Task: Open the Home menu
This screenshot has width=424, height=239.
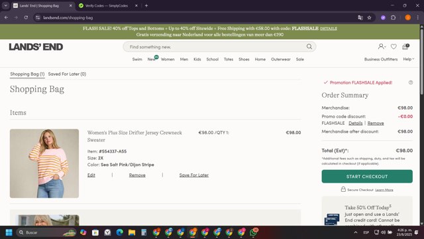Action: point(260,59)
